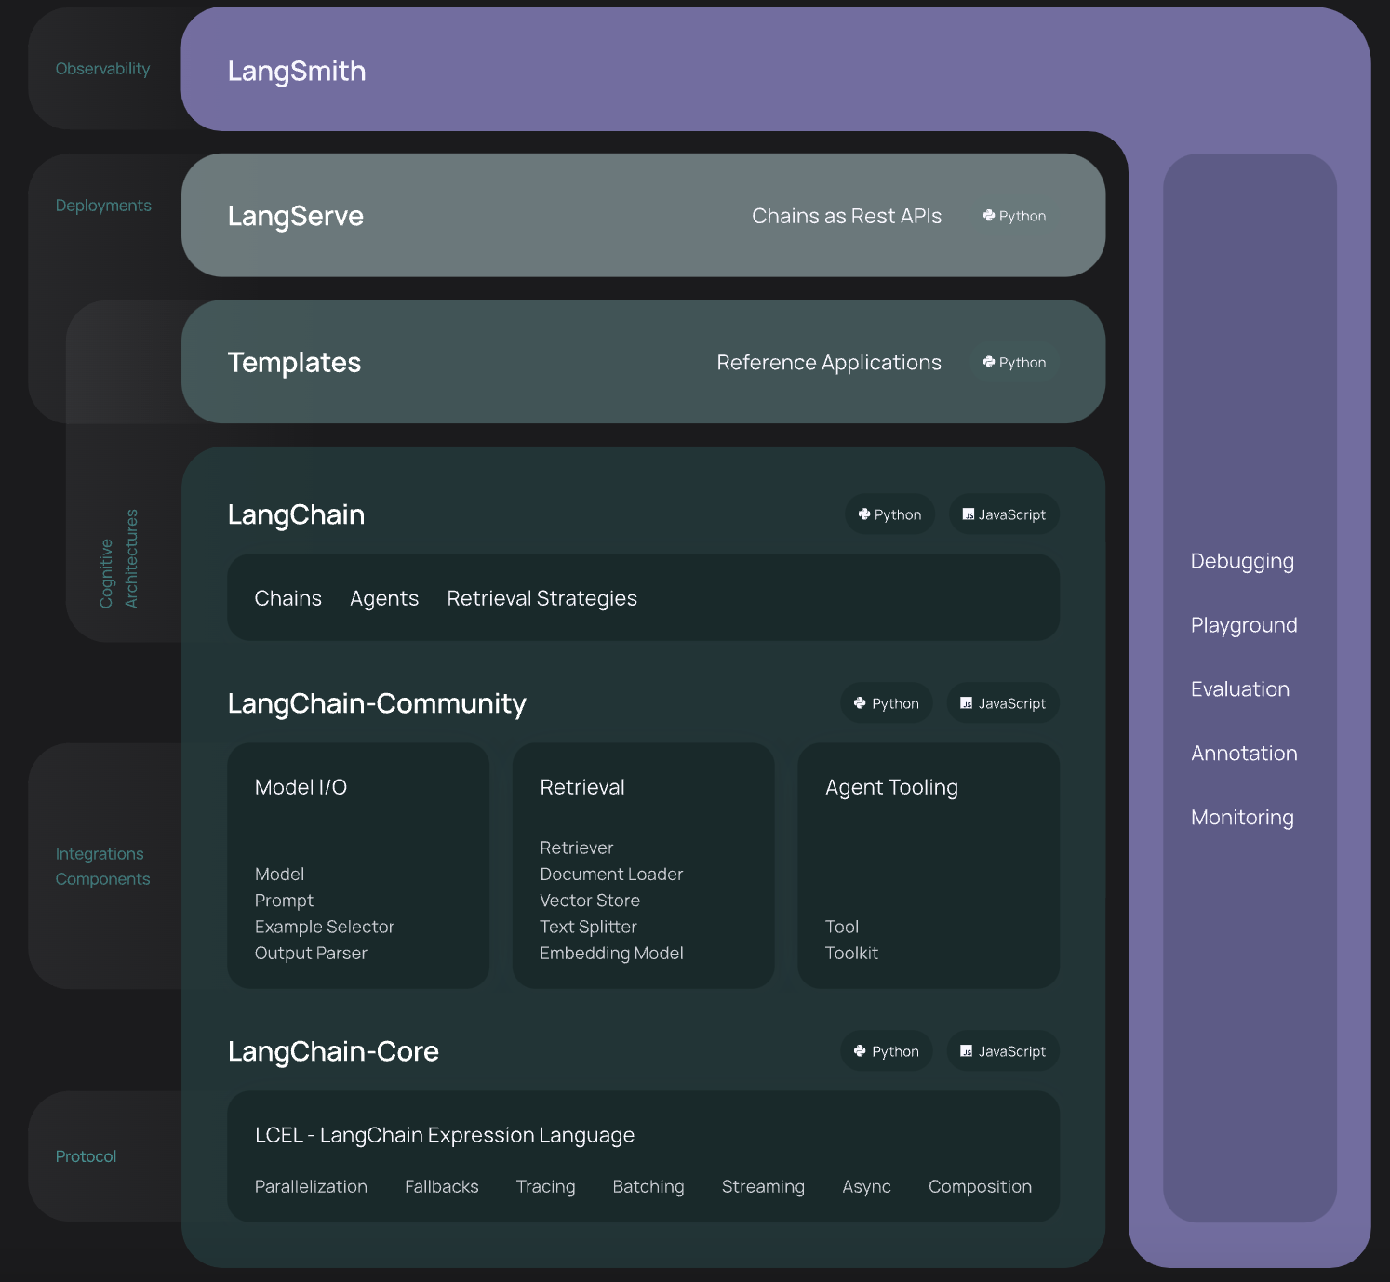Click the LangSmith heading
The width and height of the screenshot is (1390, 1282).
pos(297,72)
